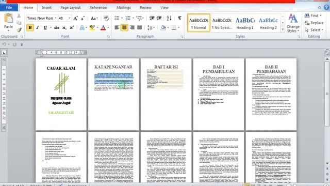Open Change Case Aa dropdown
Screen dimensions: 330x186
[94, 19]
